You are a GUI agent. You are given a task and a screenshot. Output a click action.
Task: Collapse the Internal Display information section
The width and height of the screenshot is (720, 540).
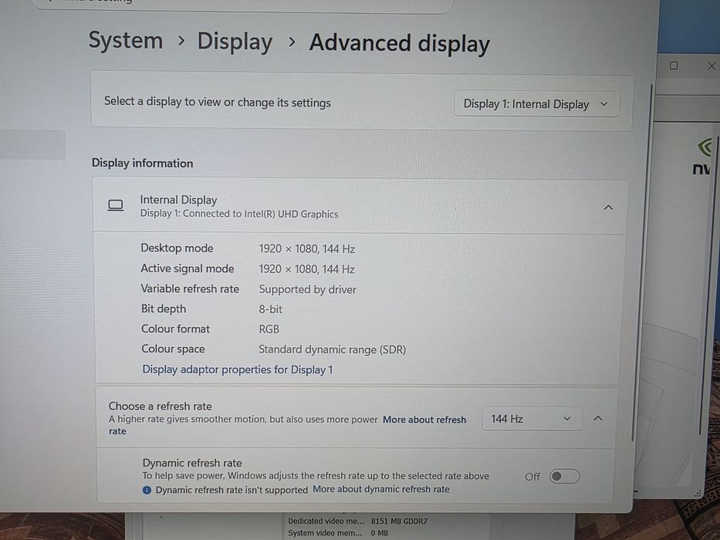(x=608, y=208)
